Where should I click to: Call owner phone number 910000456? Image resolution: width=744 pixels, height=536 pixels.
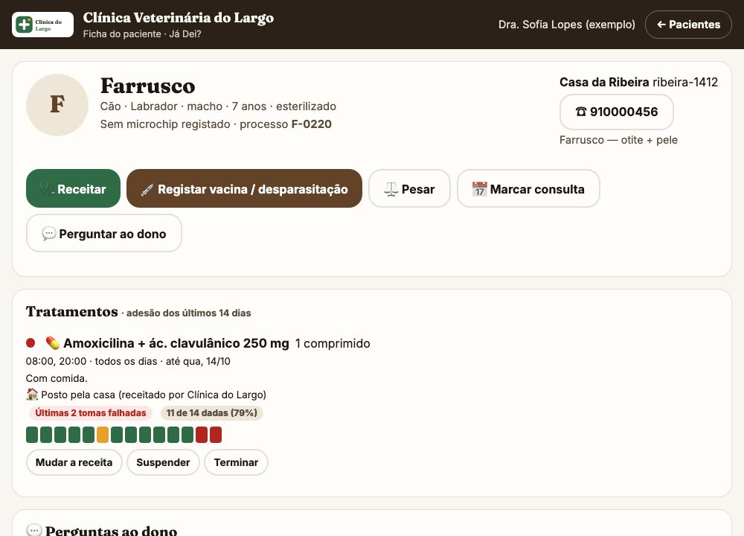[617, 112]
